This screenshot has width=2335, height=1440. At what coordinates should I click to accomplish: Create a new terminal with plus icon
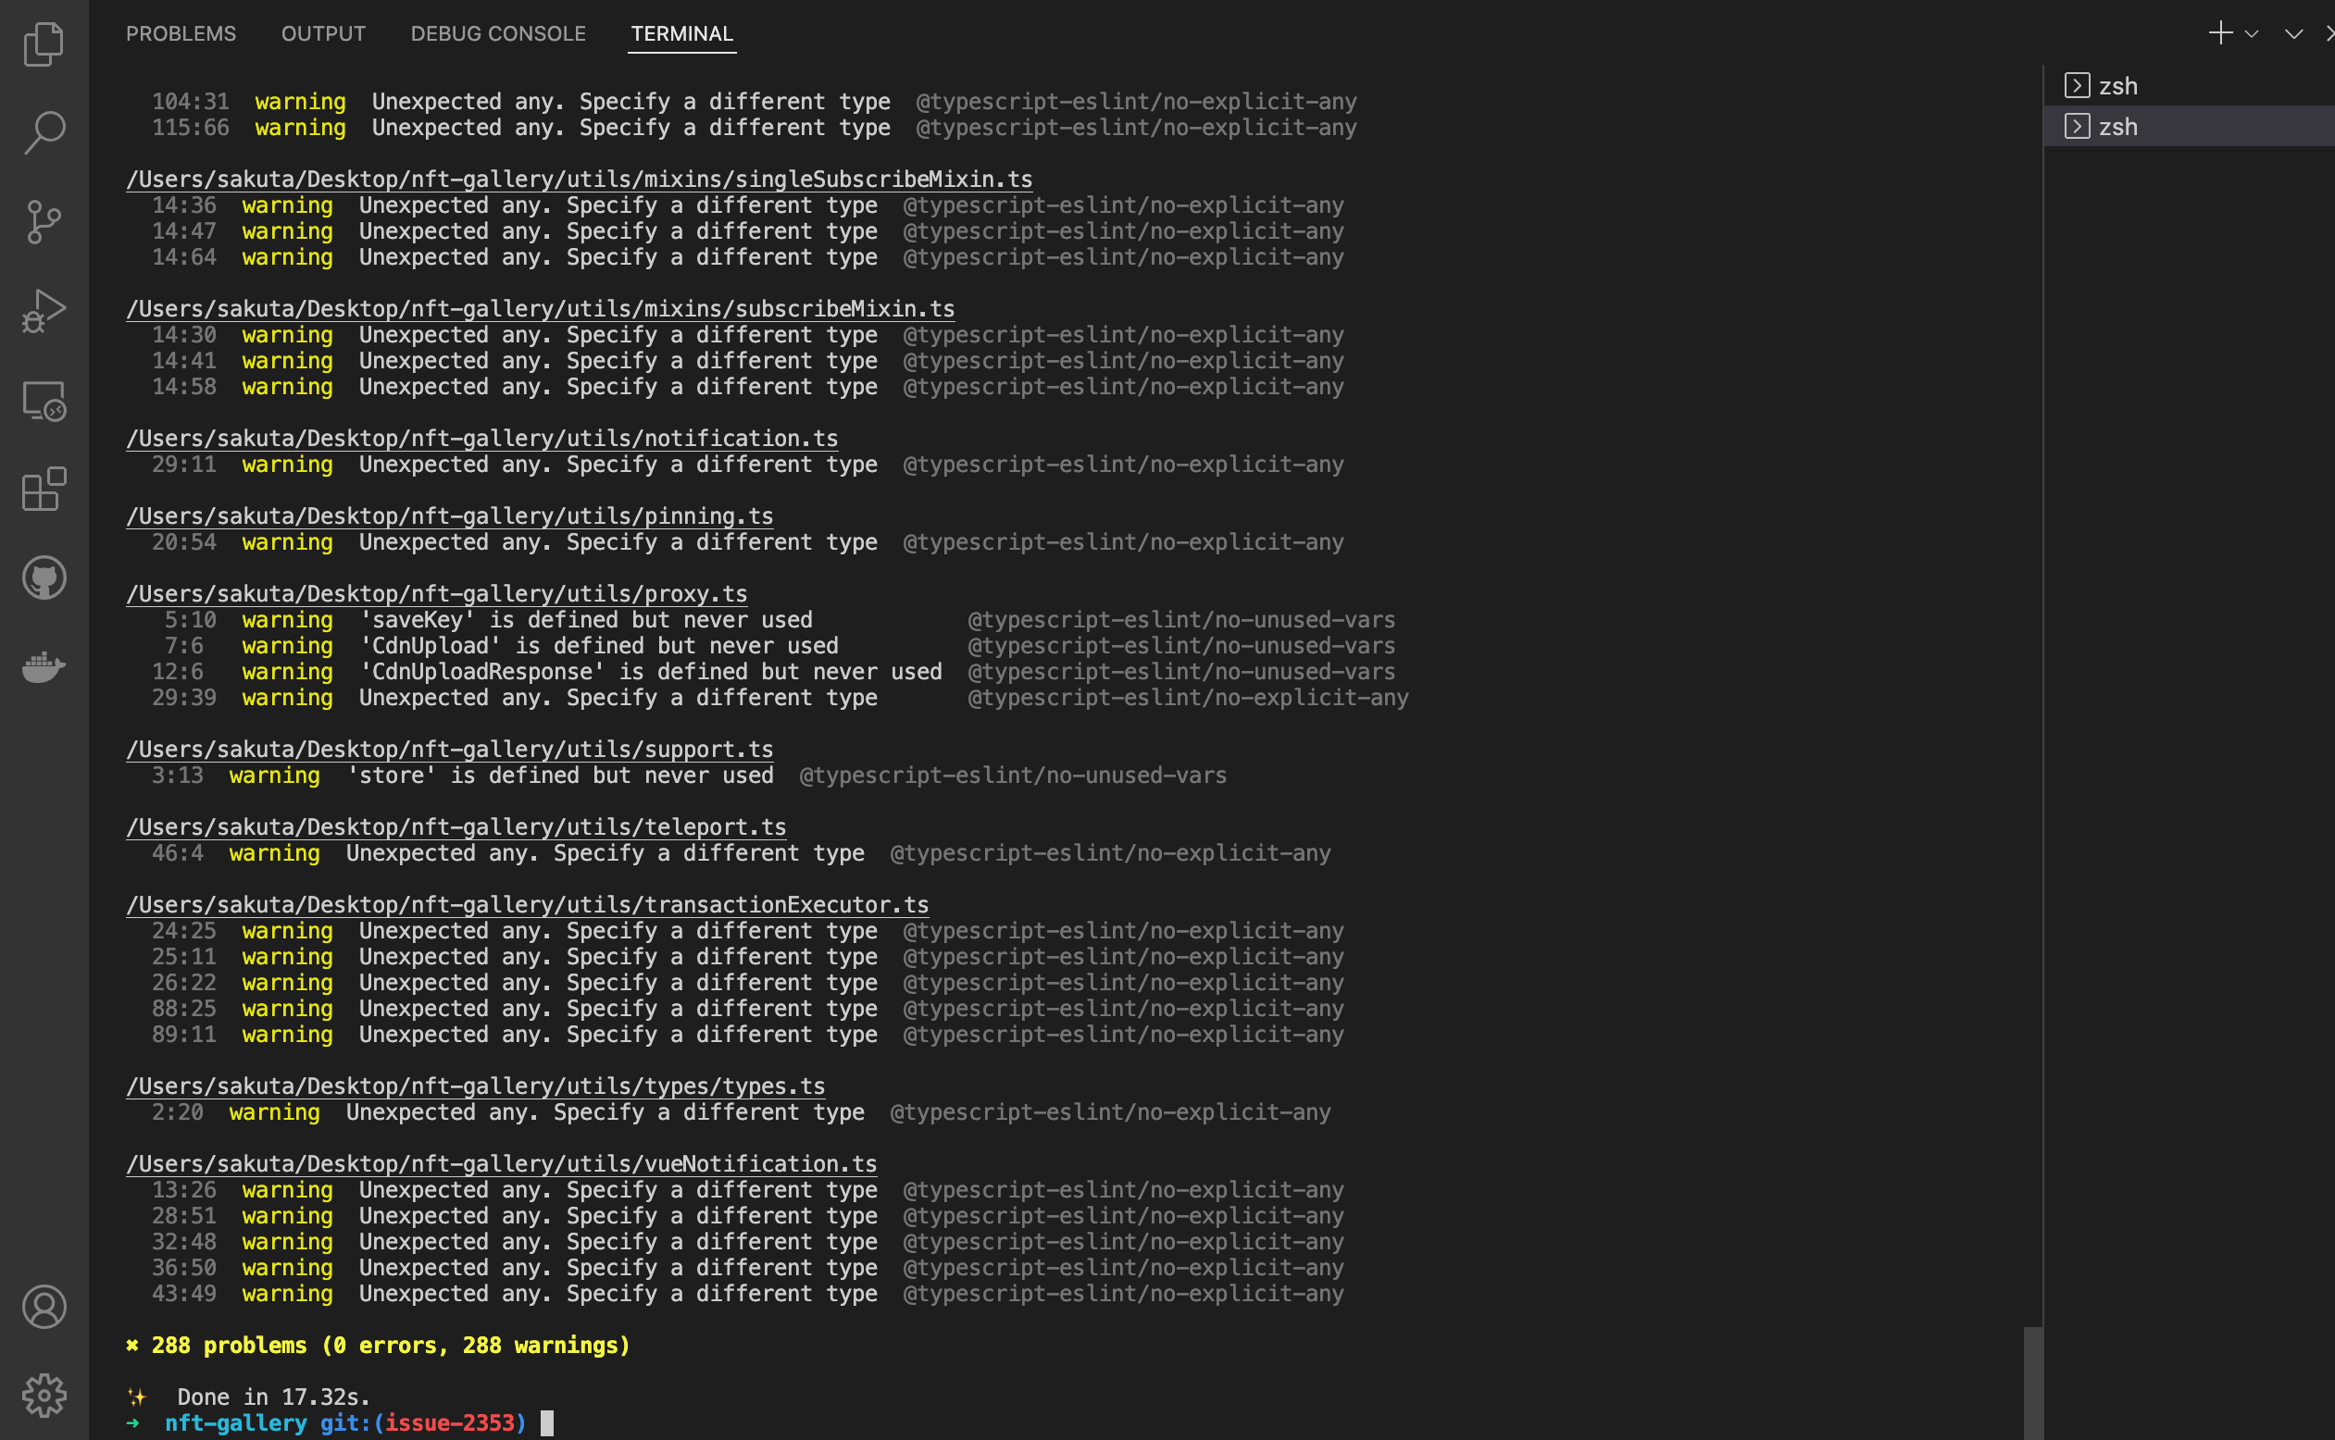(x=2219, y=33)
